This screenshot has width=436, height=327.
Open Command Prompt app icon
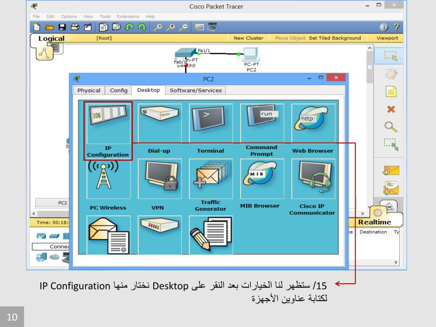262,123
